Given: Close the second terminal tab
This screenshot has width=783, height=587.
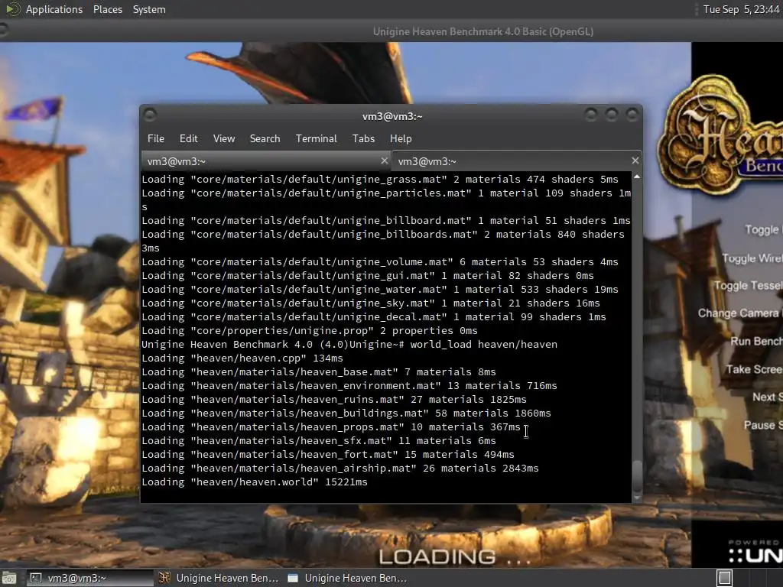Looking at the screenshot, I should (x=635, y=161).
